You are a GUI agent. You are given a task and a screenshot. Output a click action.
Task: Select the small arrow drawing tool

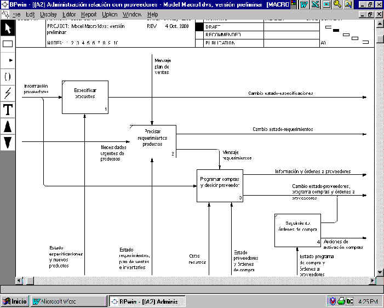click(x=8, y=60)
